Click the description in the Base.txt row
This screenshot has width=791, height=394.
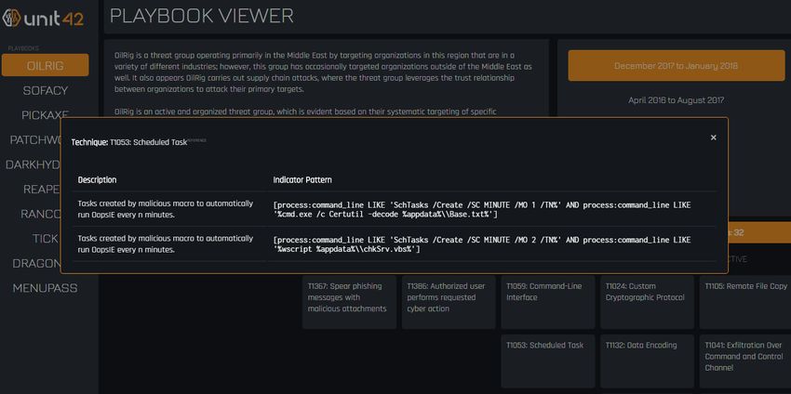click(x=166, y=209)
